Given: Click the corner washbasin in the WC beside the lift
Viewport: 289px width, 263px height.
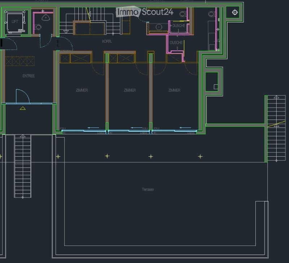Looking at the screenshot, I should (x=46, y=18).
